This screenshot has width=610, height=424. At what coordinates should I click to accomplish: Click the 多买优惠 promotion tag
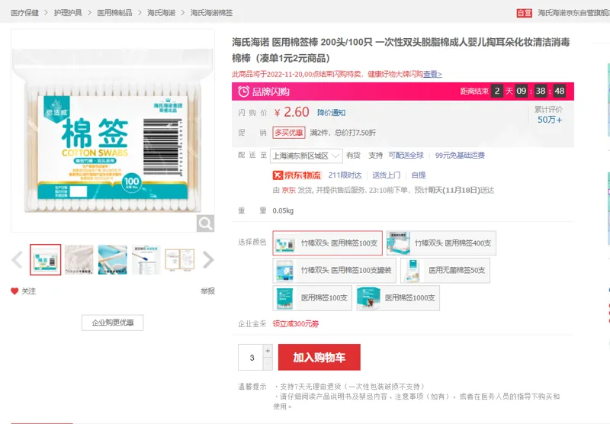point(289,133)
